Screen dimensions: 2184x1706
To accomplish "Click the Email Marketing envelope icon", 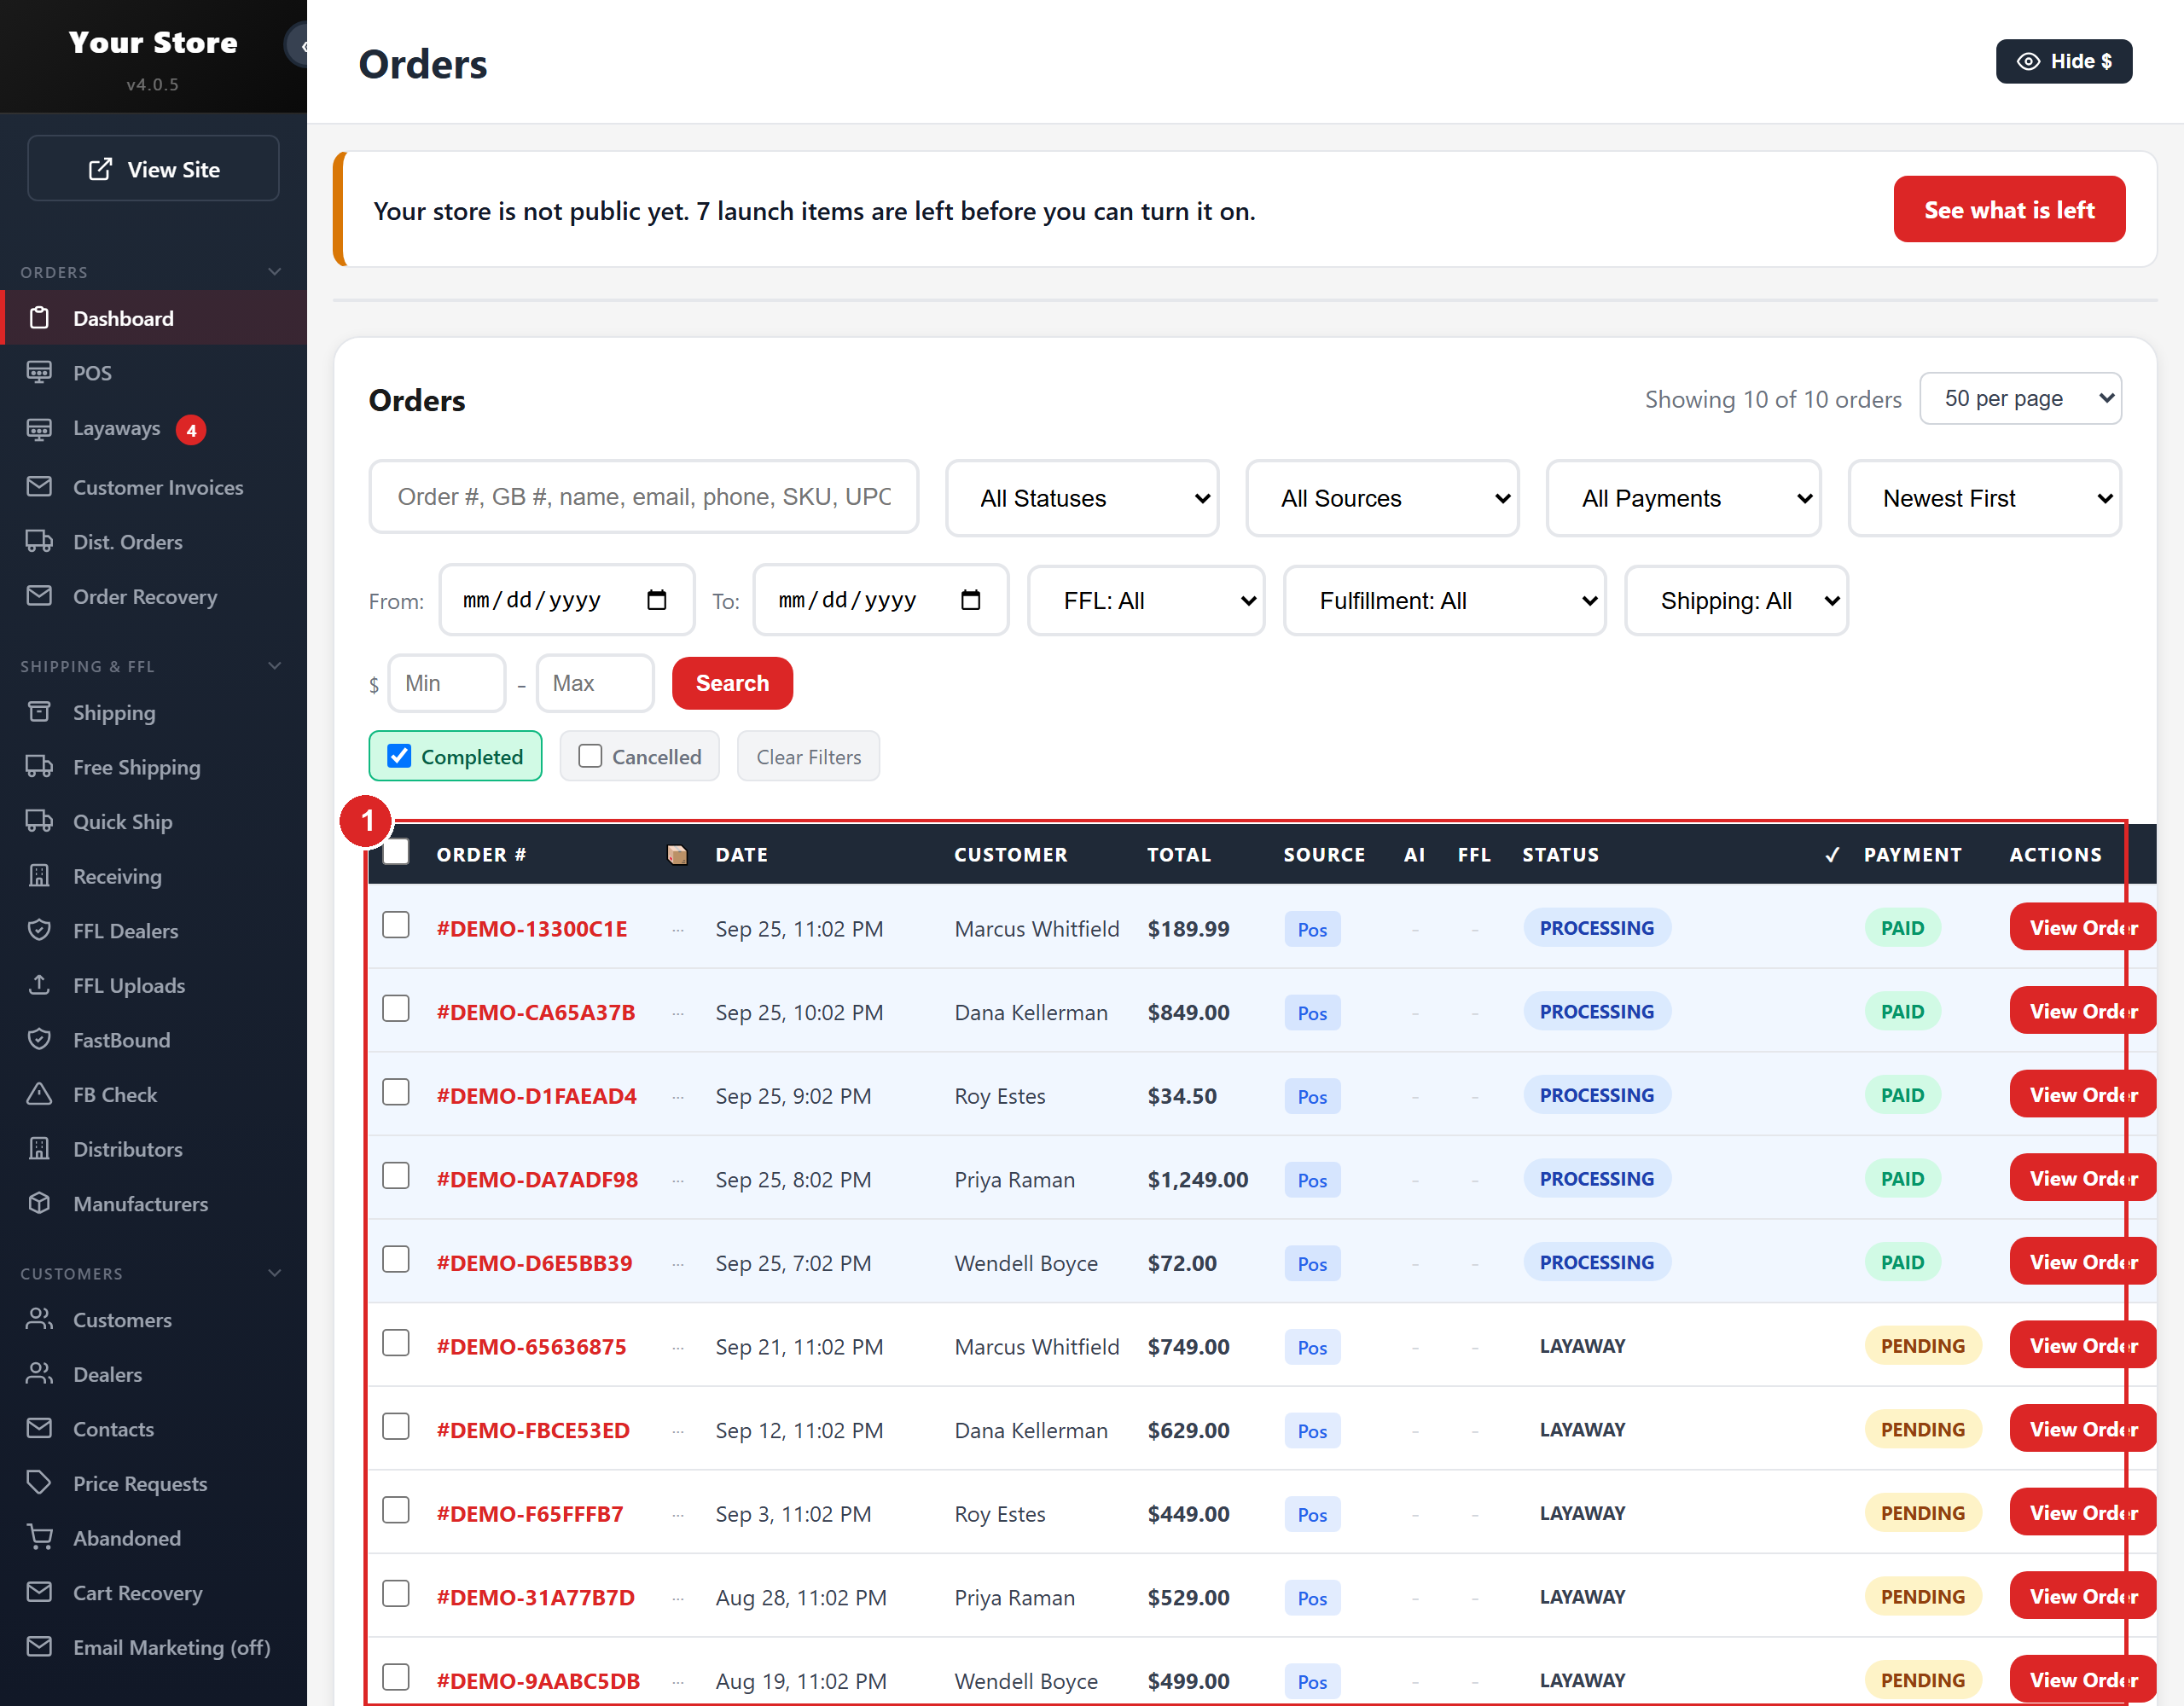I will (x=39, y=1646).
